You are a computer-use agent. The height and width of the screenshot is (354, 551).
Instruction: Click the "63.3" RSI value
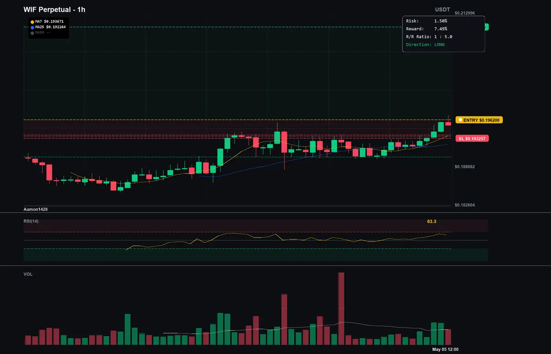432,221
